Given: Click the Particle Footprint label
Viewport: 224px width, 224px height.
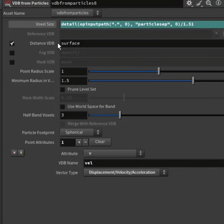Looking at the screenshot, I should coord(38,133).
